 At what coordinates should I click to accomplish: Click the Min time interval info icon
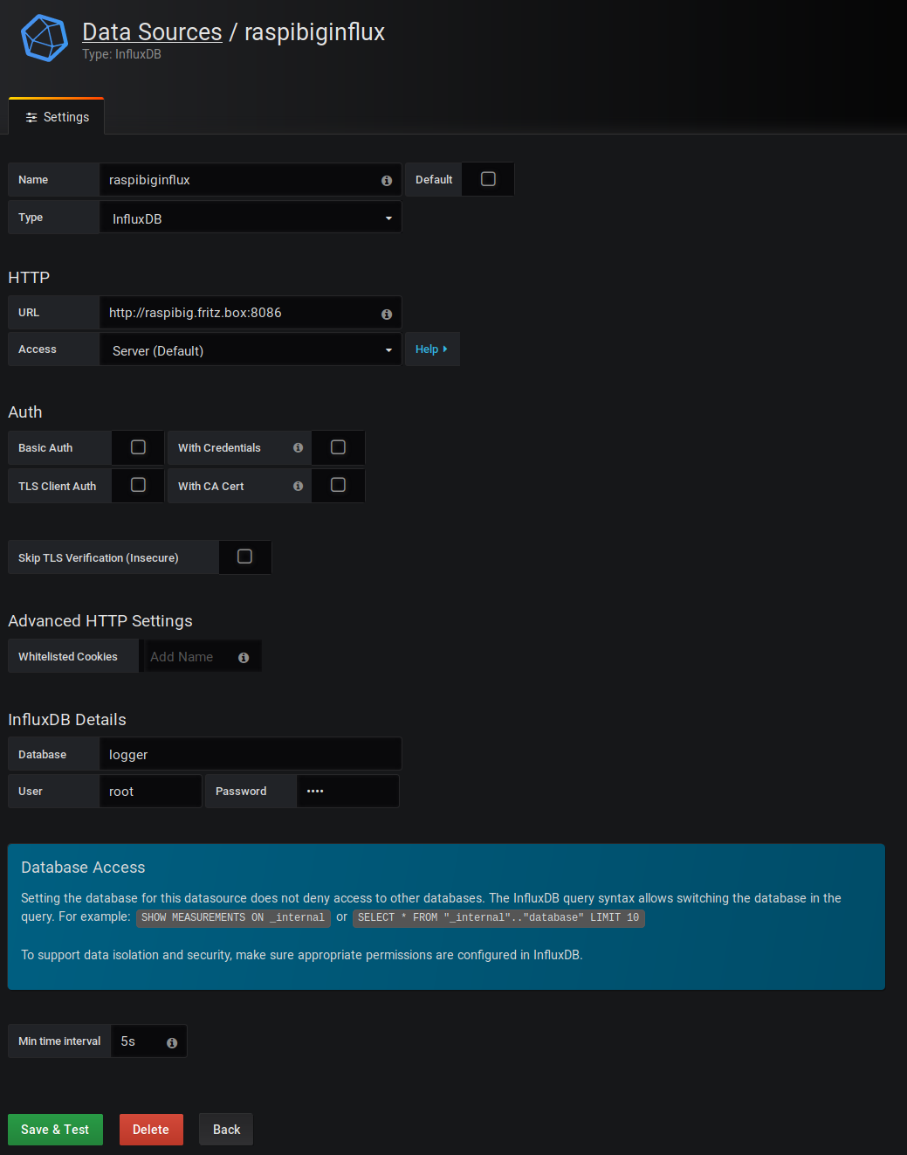[172, 1043]
